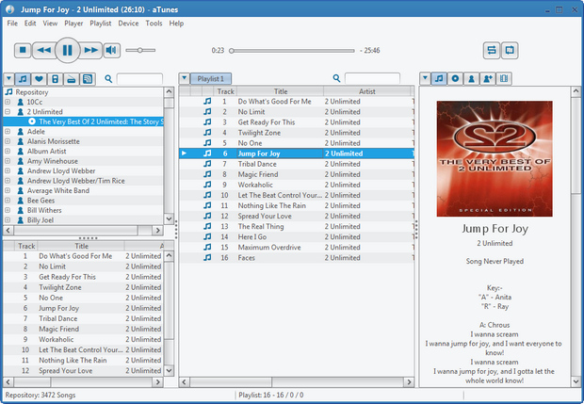The height and width of the screenshot is (404, 584).
Task: Expand the Bee Gees node
Action: [x=8, y=201]
